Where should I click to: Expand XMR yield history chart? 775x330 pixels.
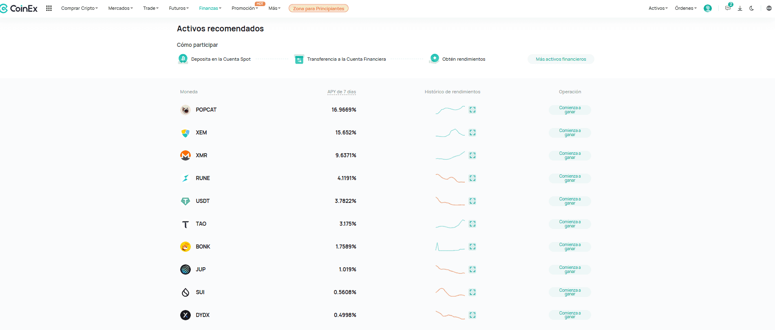pyautogui.click(x=473, y=155)
